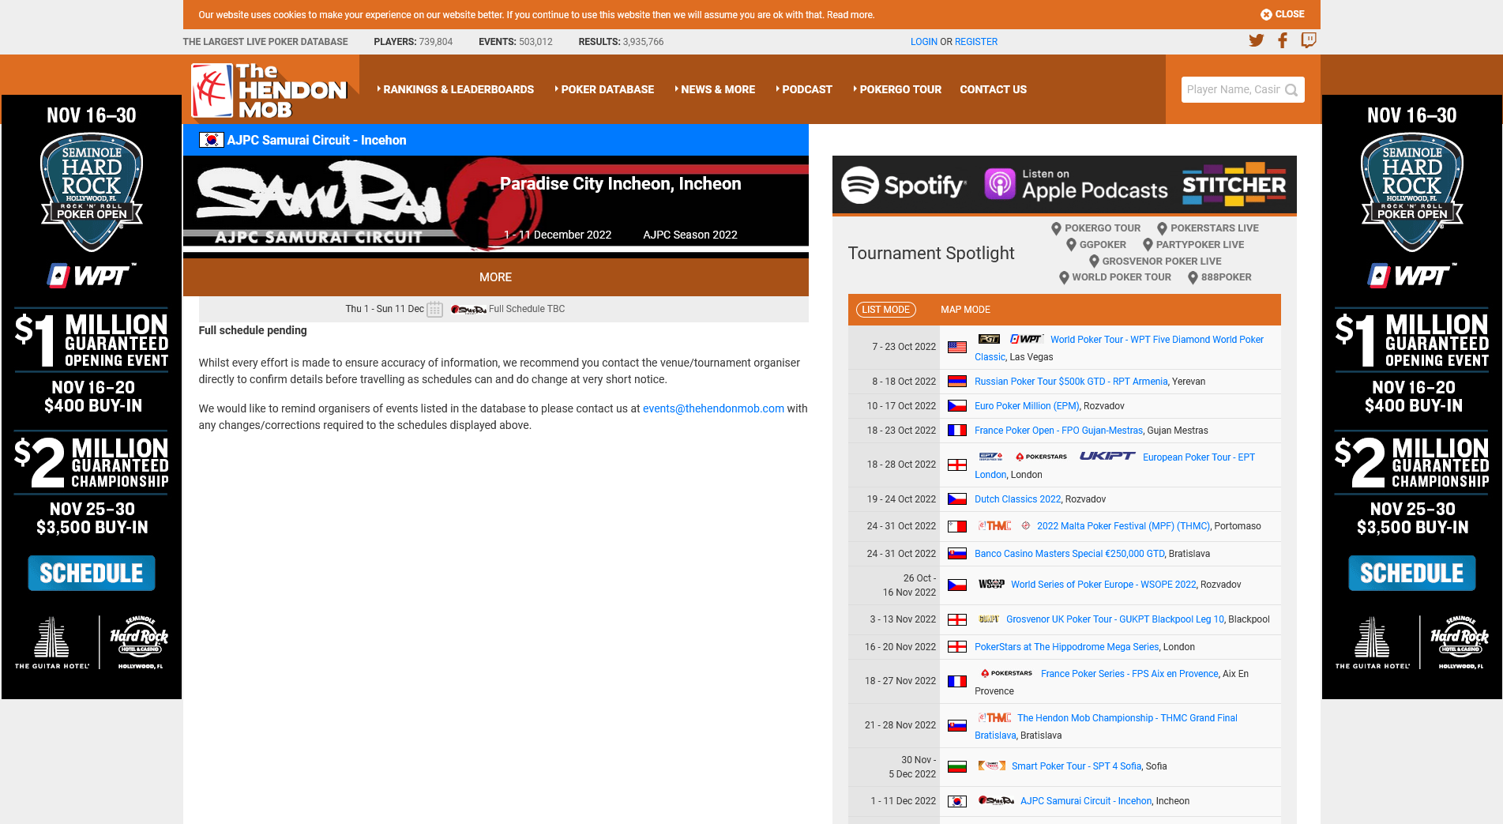Expand News & More menu
The image size is (1503, 824).
[x=715, y=89]
